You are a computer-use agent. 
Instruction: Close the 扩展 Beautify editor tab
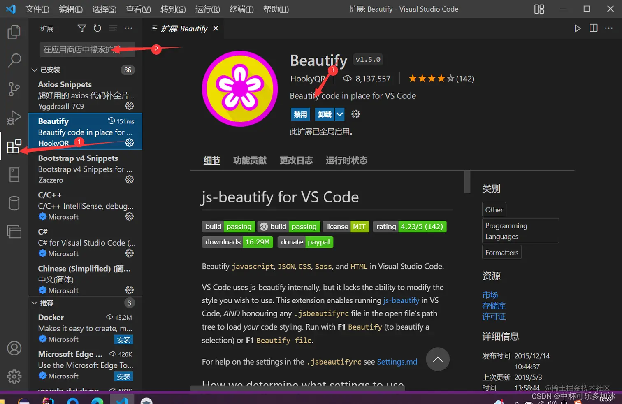pyautogui.click(x=216, y=28)
